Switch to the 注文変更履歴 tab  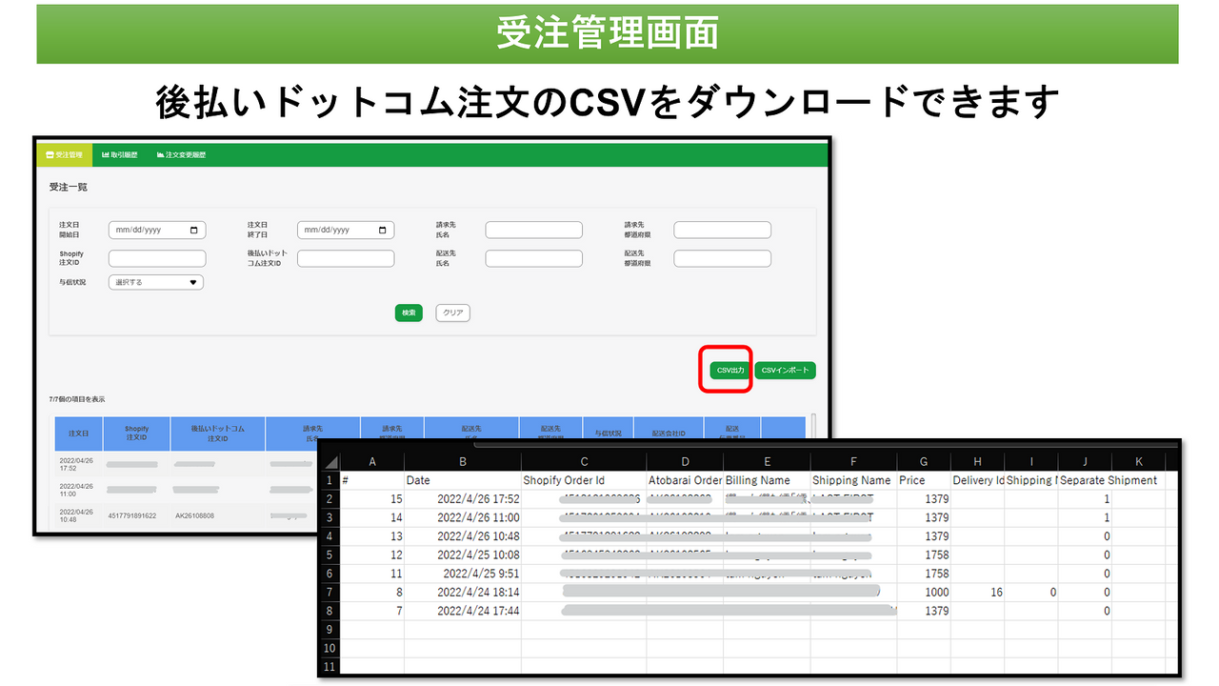point(181,154)
